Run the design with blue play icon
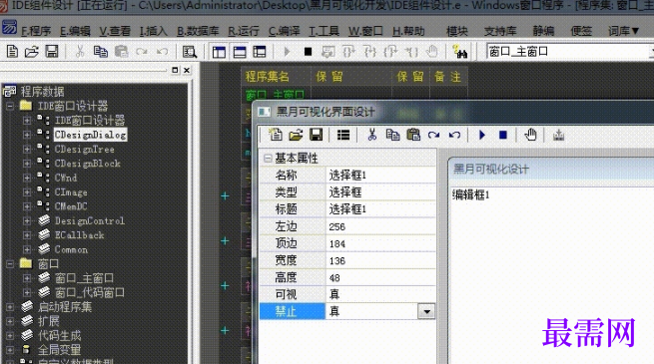The image size is (654, 364). pos(482,135)
